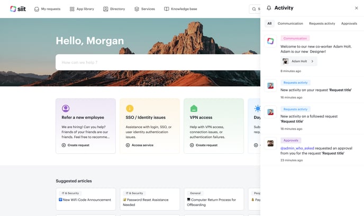The width and height of the screenshot is (364, 216).
Task: Click the SSO / Identity issues warning icon
Action: click(x=130, y=108)
